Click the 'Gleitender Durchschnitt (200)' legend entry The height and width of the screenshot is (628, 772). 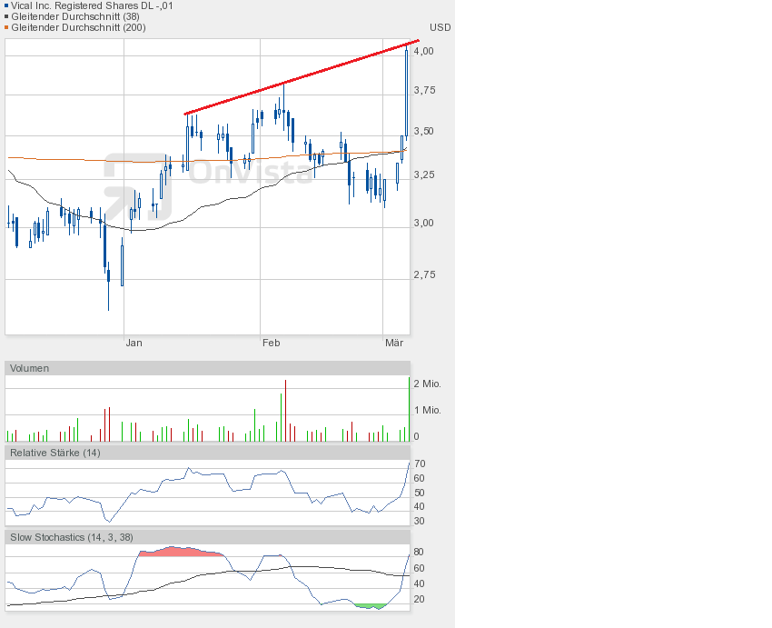pyautogui.click(x=78, y=27)
